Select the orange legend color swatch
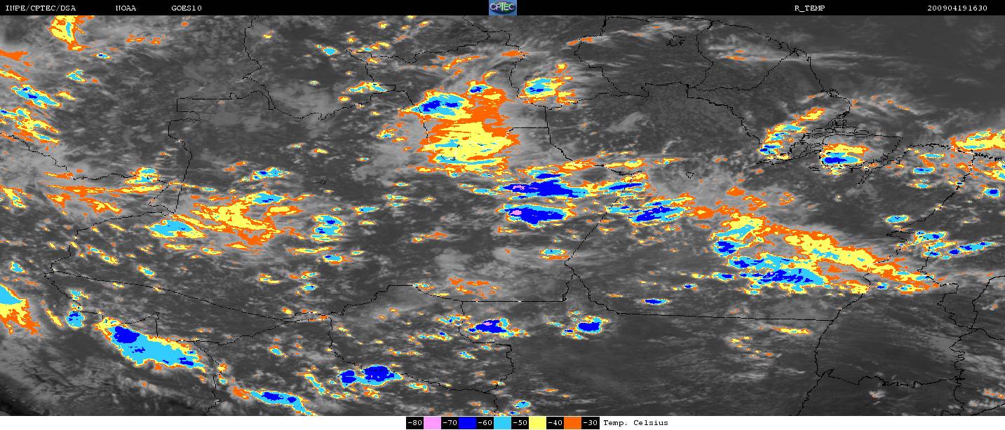Screen dimensions: 1005x430 point(573,423)
